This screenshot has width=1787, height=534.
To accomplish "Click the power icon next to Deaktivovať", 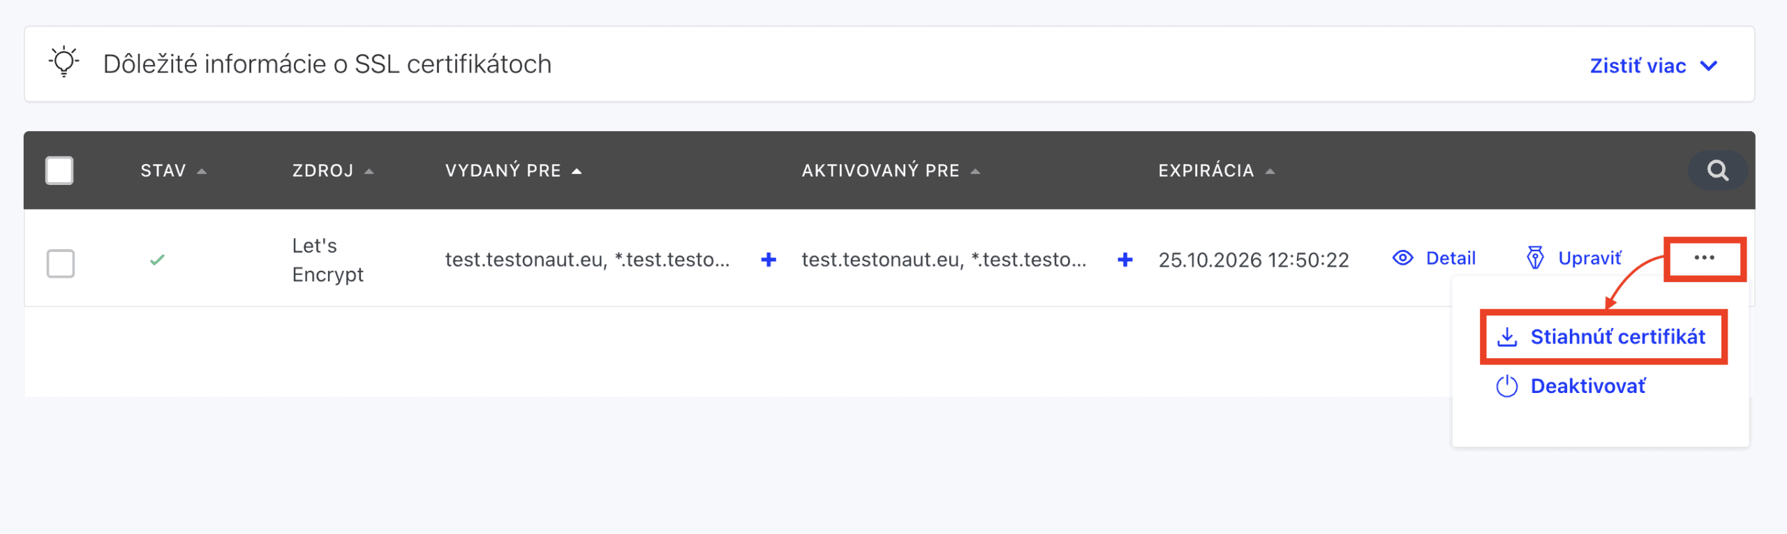I will click(x=1507, y=386).
